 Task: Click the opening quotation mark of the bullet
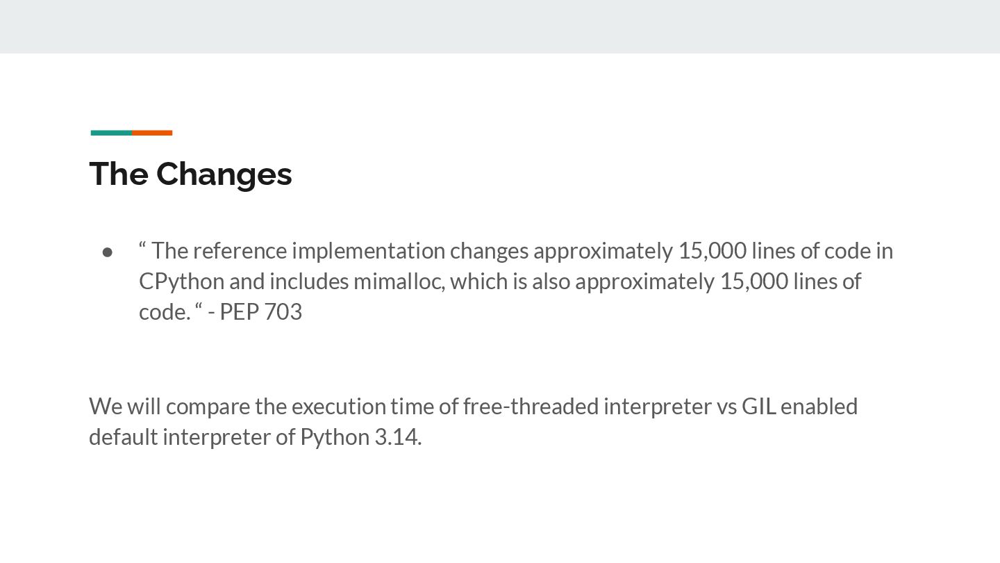tap(142, 247)
